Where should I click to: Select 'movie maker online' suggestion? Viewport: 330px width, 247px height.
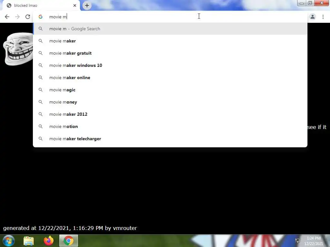[170, 78]
